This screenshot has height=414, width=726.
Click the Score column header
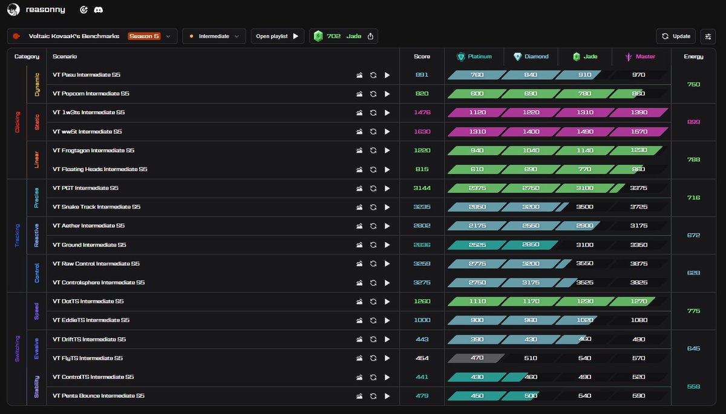422,56
